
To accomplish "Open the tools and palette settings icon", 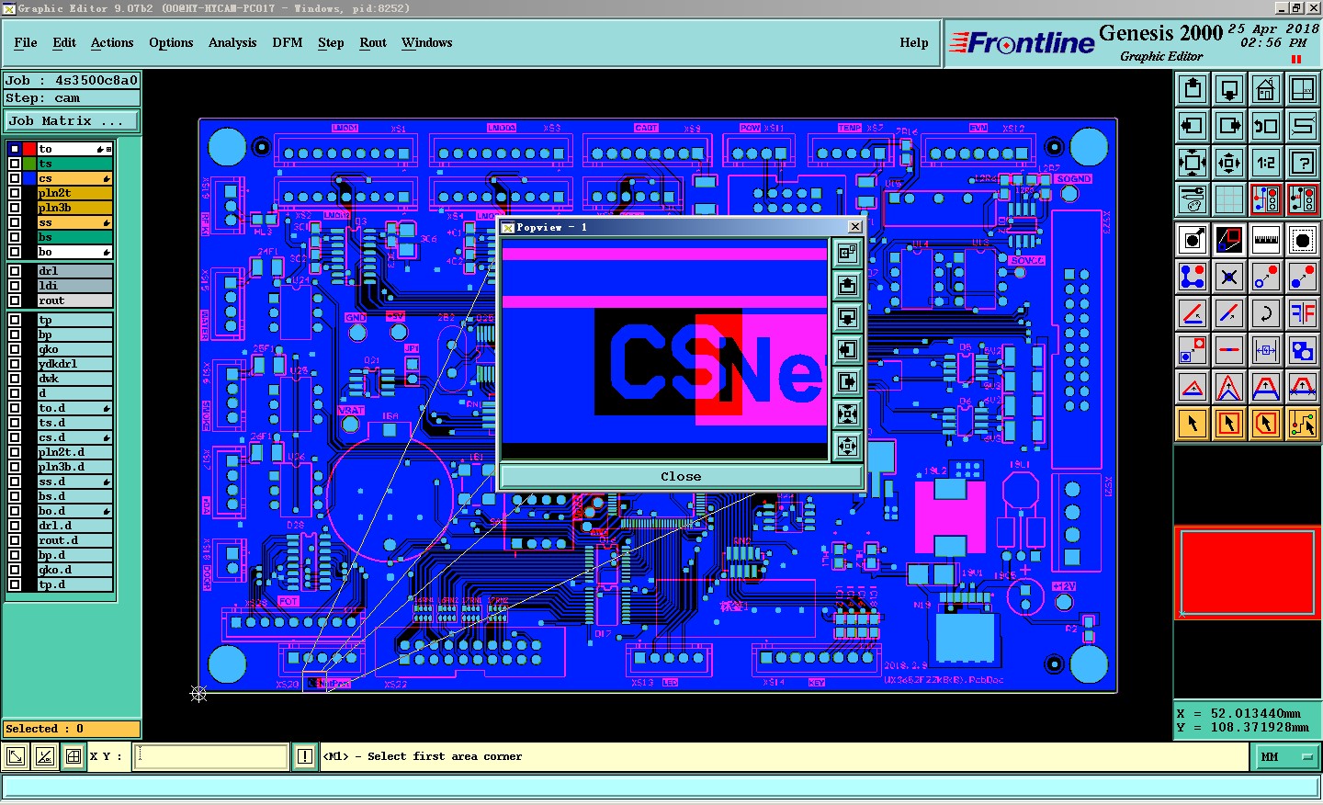I will pos(1193,198).
